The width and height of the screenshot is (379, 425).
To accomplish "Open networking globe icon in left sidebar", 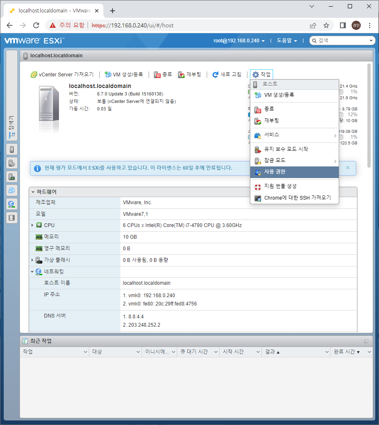I will (x=12, y=204).
